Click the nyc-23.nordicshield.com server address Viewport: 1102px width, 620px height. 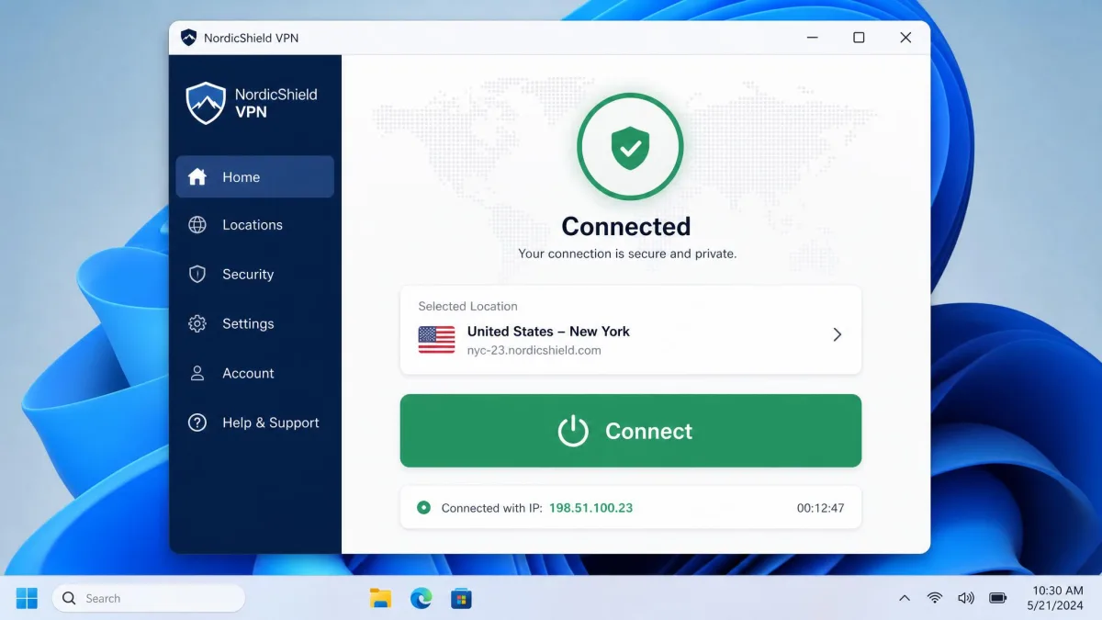tap(534, 351)
